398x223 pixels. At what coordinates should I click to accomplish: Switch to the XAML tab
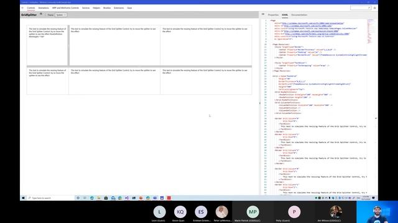[x=285, y=15]
